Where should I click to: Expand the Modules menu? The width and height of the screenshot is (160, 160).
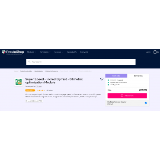coord(32,52)
